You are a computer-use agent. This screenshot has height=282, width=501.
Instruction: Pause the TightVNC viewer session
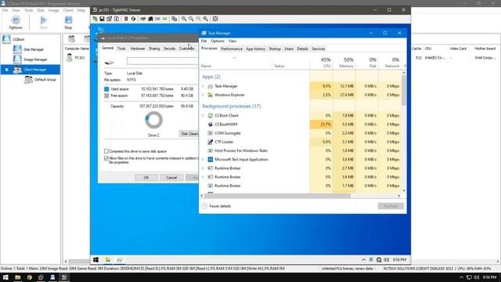(126, 19)
